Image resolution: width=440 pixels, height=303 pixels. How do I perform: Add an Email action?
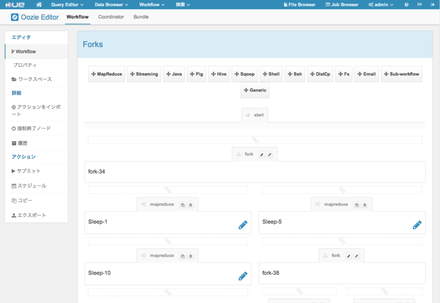click(366, 74)
